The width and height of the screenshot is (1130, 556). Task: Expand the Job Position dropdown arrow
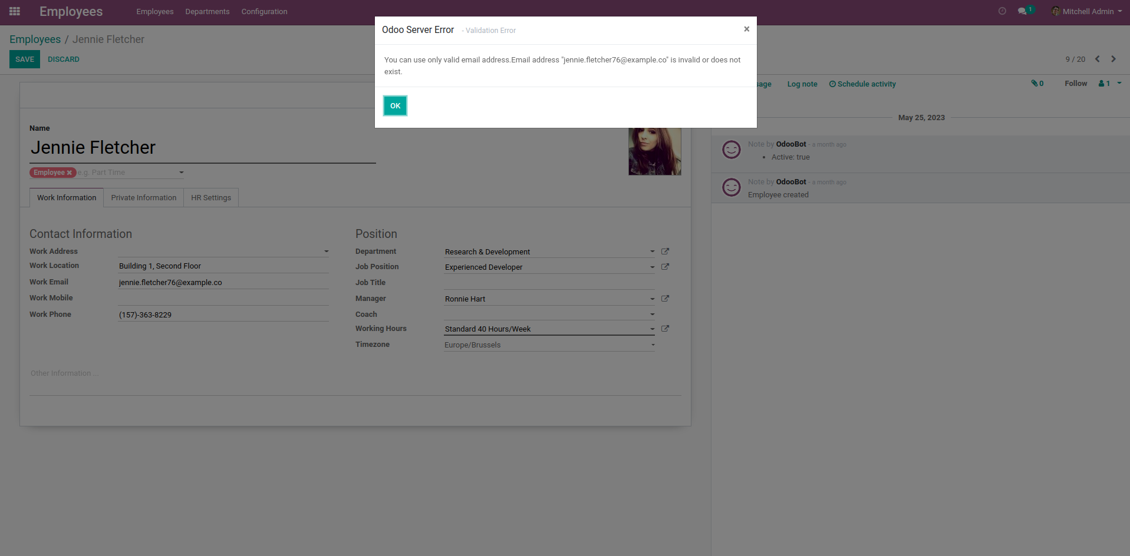(x=653, y=267)
